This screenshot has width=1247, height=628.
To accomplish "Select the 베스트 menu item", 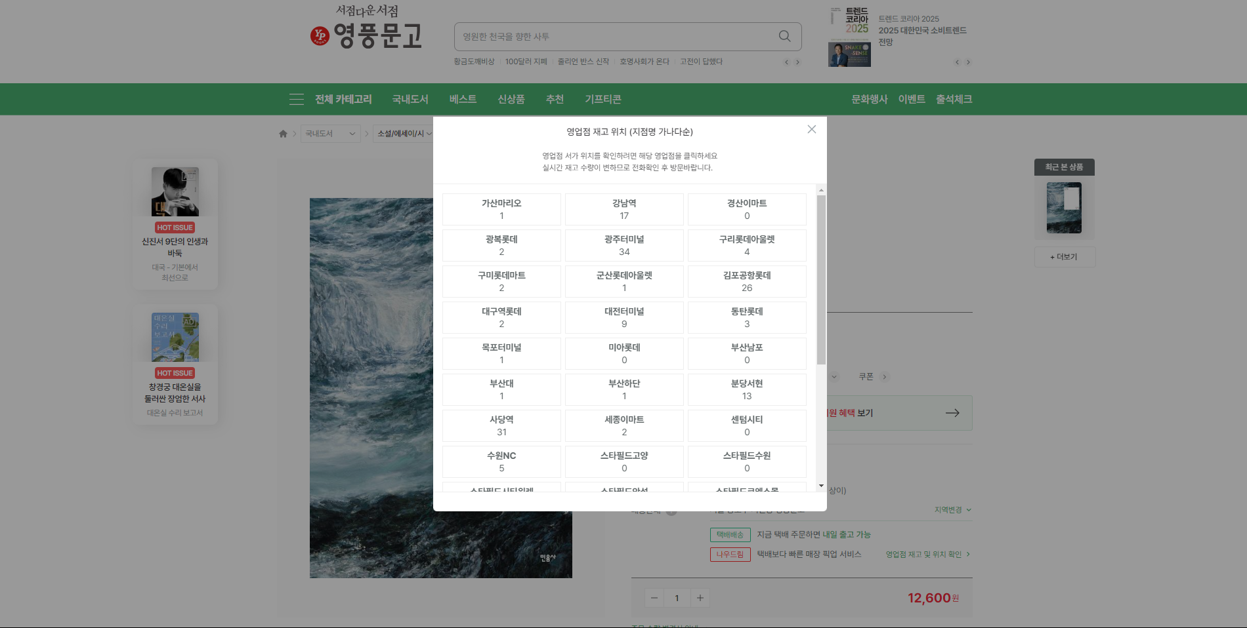I will [x=462, y=99].
